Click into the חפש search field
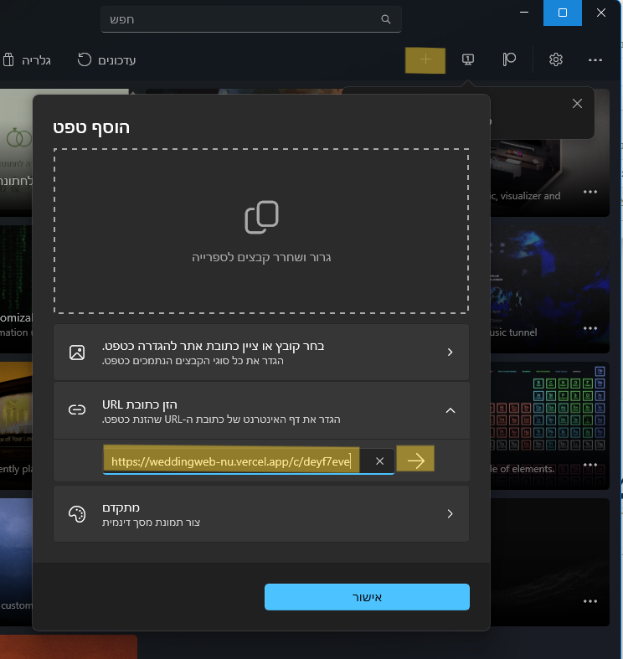Viewport: 623px width, 659px height. pyautogui.click(x=251, y=19)
